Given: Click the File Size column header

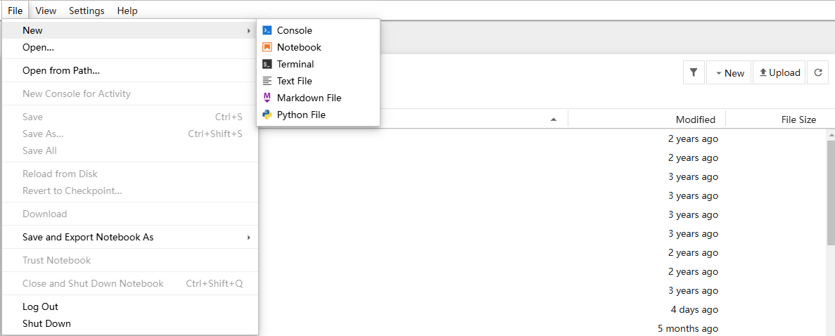Looking at the screenshot, I should 798,119.
